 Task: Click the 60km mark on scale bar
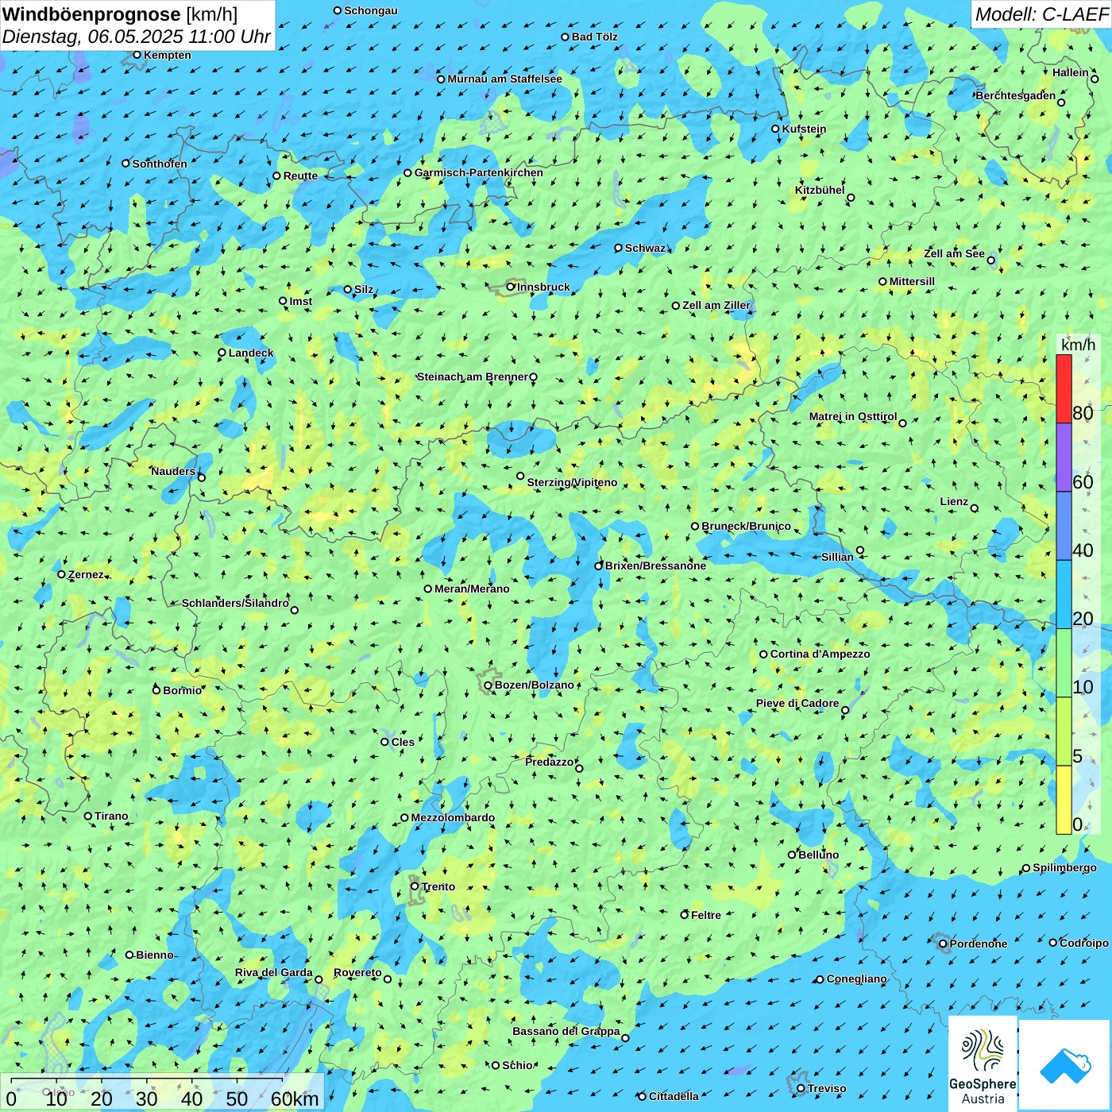click(295, 1098)
